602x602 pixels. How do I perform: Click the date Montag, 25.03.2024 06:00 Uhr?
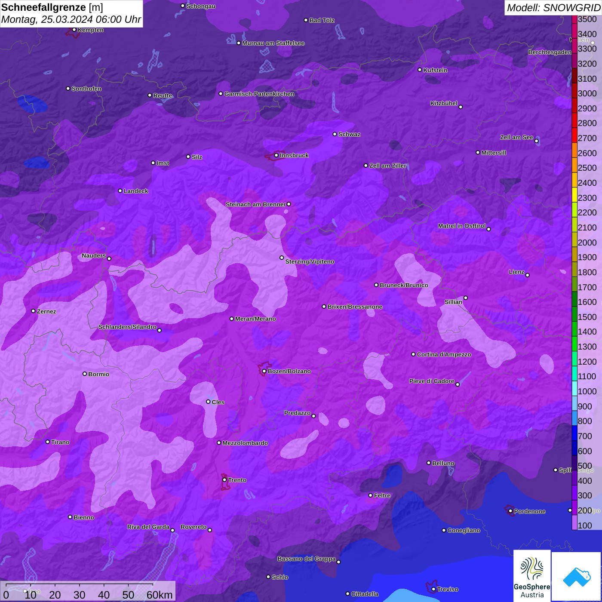coord(71,20)
